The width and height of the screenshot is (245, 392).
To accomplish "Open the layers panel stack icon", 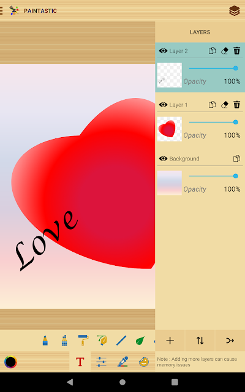I will pos(234,11).
